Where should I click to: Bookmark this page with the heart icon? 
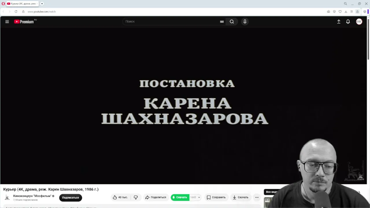point(340,12)
